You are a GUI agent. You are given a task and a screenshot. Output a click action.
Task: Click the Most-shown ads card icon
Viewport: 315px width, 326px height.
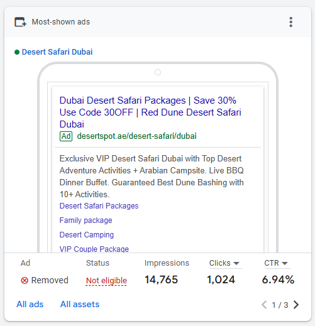[x=20, y=22]
